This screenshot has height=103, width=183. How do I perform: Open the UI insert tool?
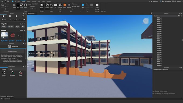pyautogui.click(x=56, y=6)
